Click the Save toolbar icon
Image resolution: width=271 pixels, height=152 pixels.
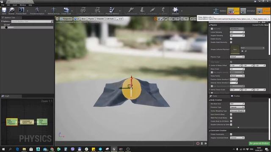(x=4, y=10)
